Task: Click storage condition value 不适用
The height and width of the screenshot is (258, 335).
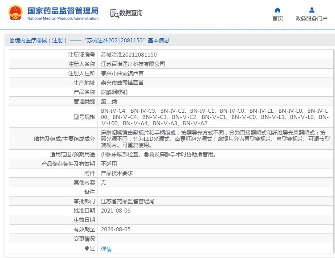Action: 109,164
